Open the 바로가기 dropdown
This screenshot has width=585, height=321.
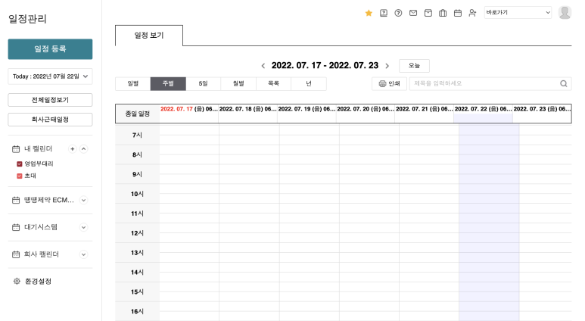pos(518,13)
